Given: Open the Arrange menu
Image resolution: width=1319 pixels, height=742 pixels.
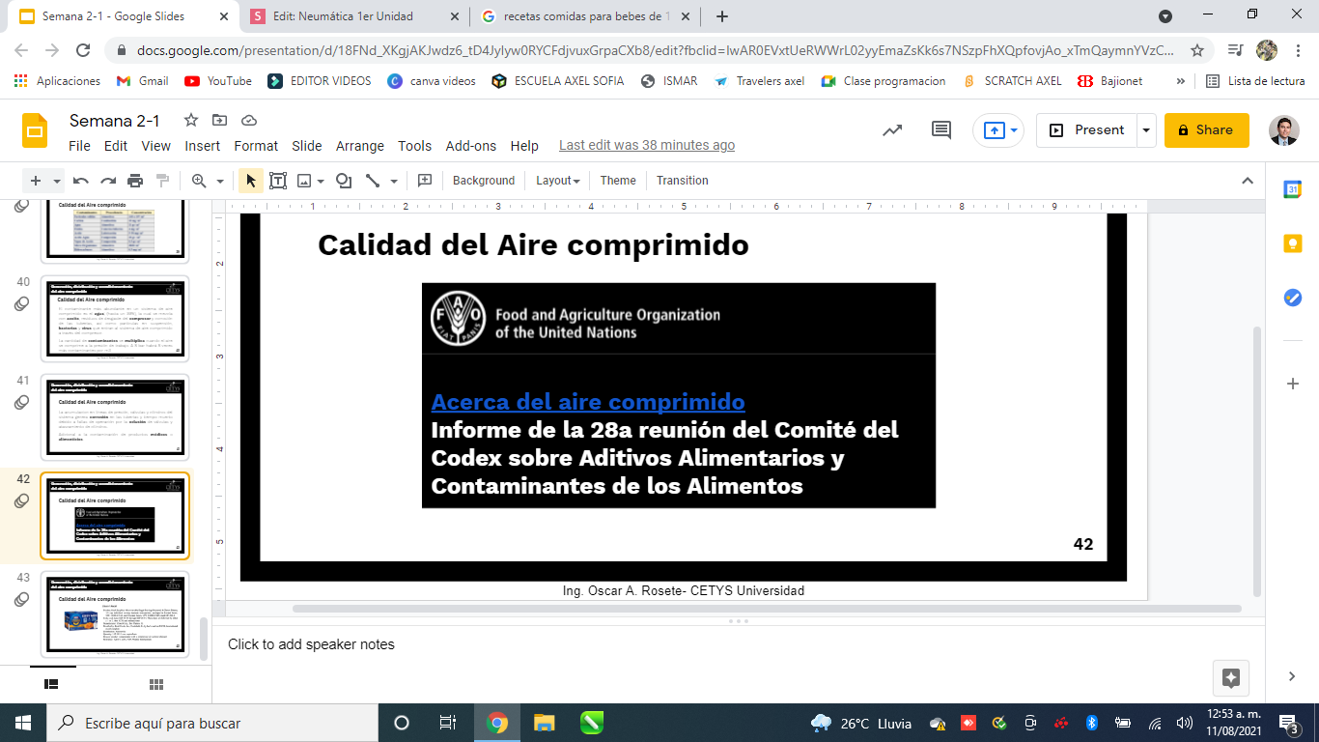Looking at the screenshot, I should [360, 146].
